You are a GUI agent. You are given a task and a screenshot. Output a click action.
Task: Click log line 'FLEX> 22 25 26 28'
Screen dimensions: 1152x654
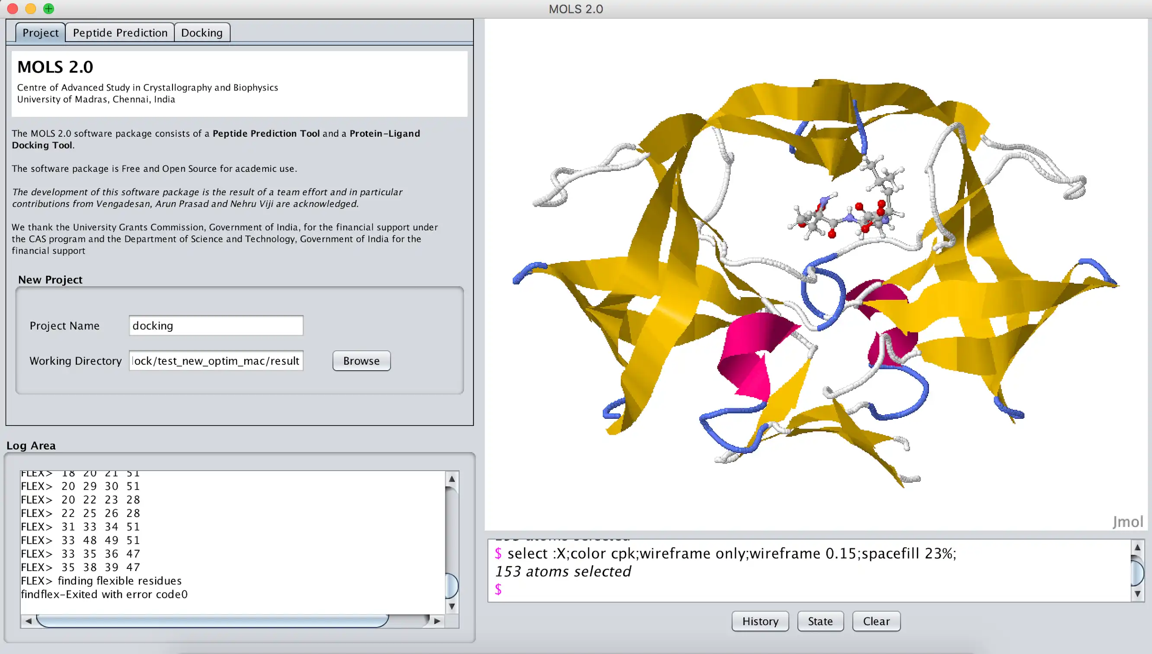[x=81, y=513]
